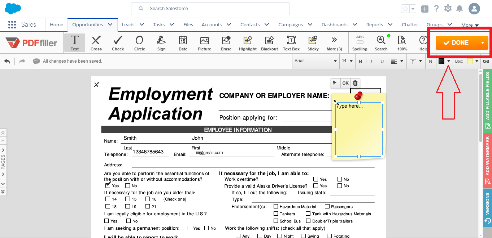Screen dimensions: 492x238
Task: Check the age 16 checkbox
Action: tap(148, 199)
